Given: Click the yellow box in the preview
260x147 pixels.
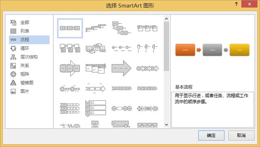Looking at the screenshot, I should click(x=239, y=50).
